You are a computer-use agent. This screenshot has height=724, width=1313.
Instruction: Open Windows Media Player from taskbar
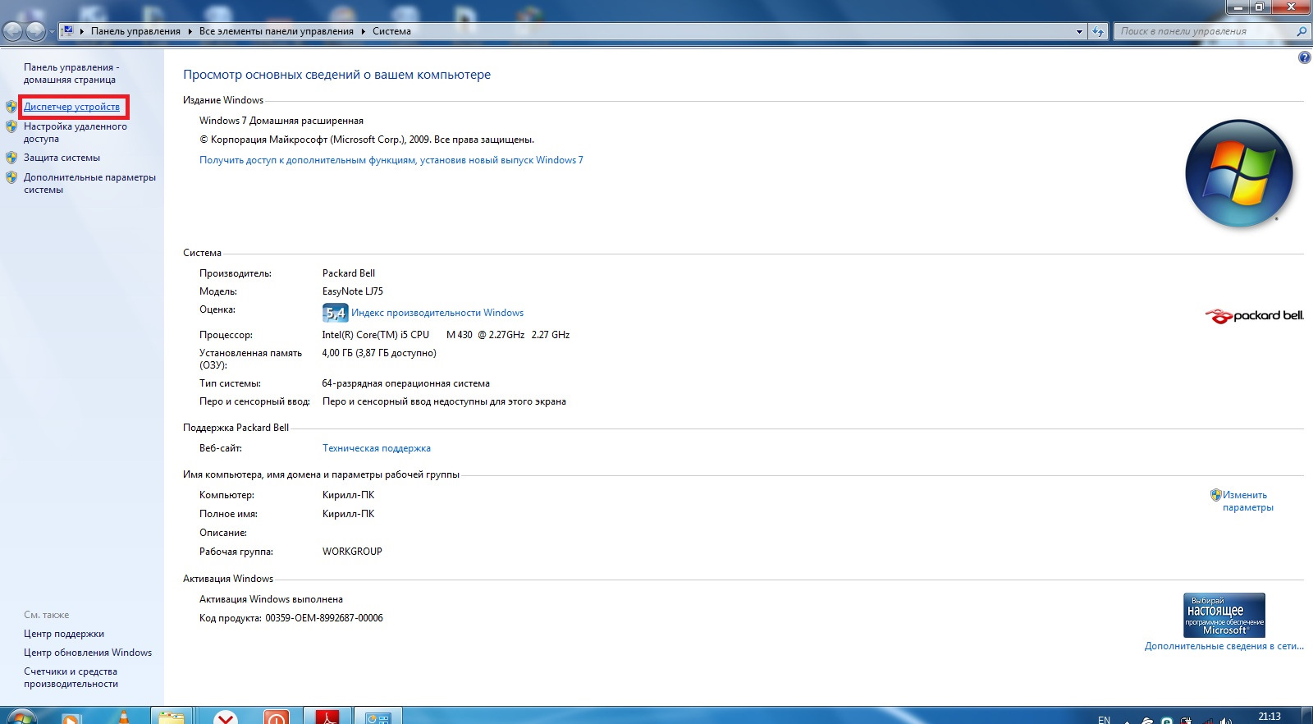tap(71, 718)
